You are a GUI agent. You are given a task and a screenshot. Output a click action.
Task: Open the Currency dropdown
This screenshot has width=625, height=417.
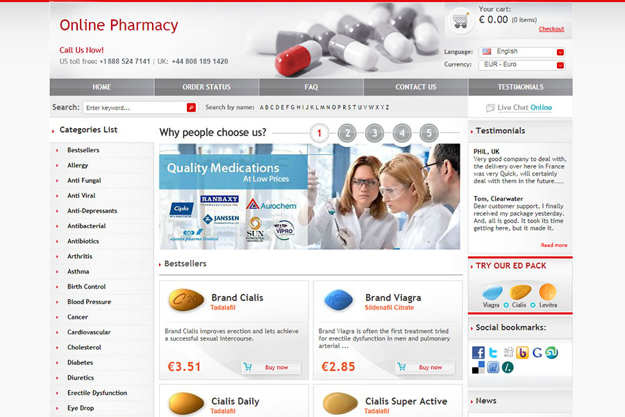(x=522, y=65)
